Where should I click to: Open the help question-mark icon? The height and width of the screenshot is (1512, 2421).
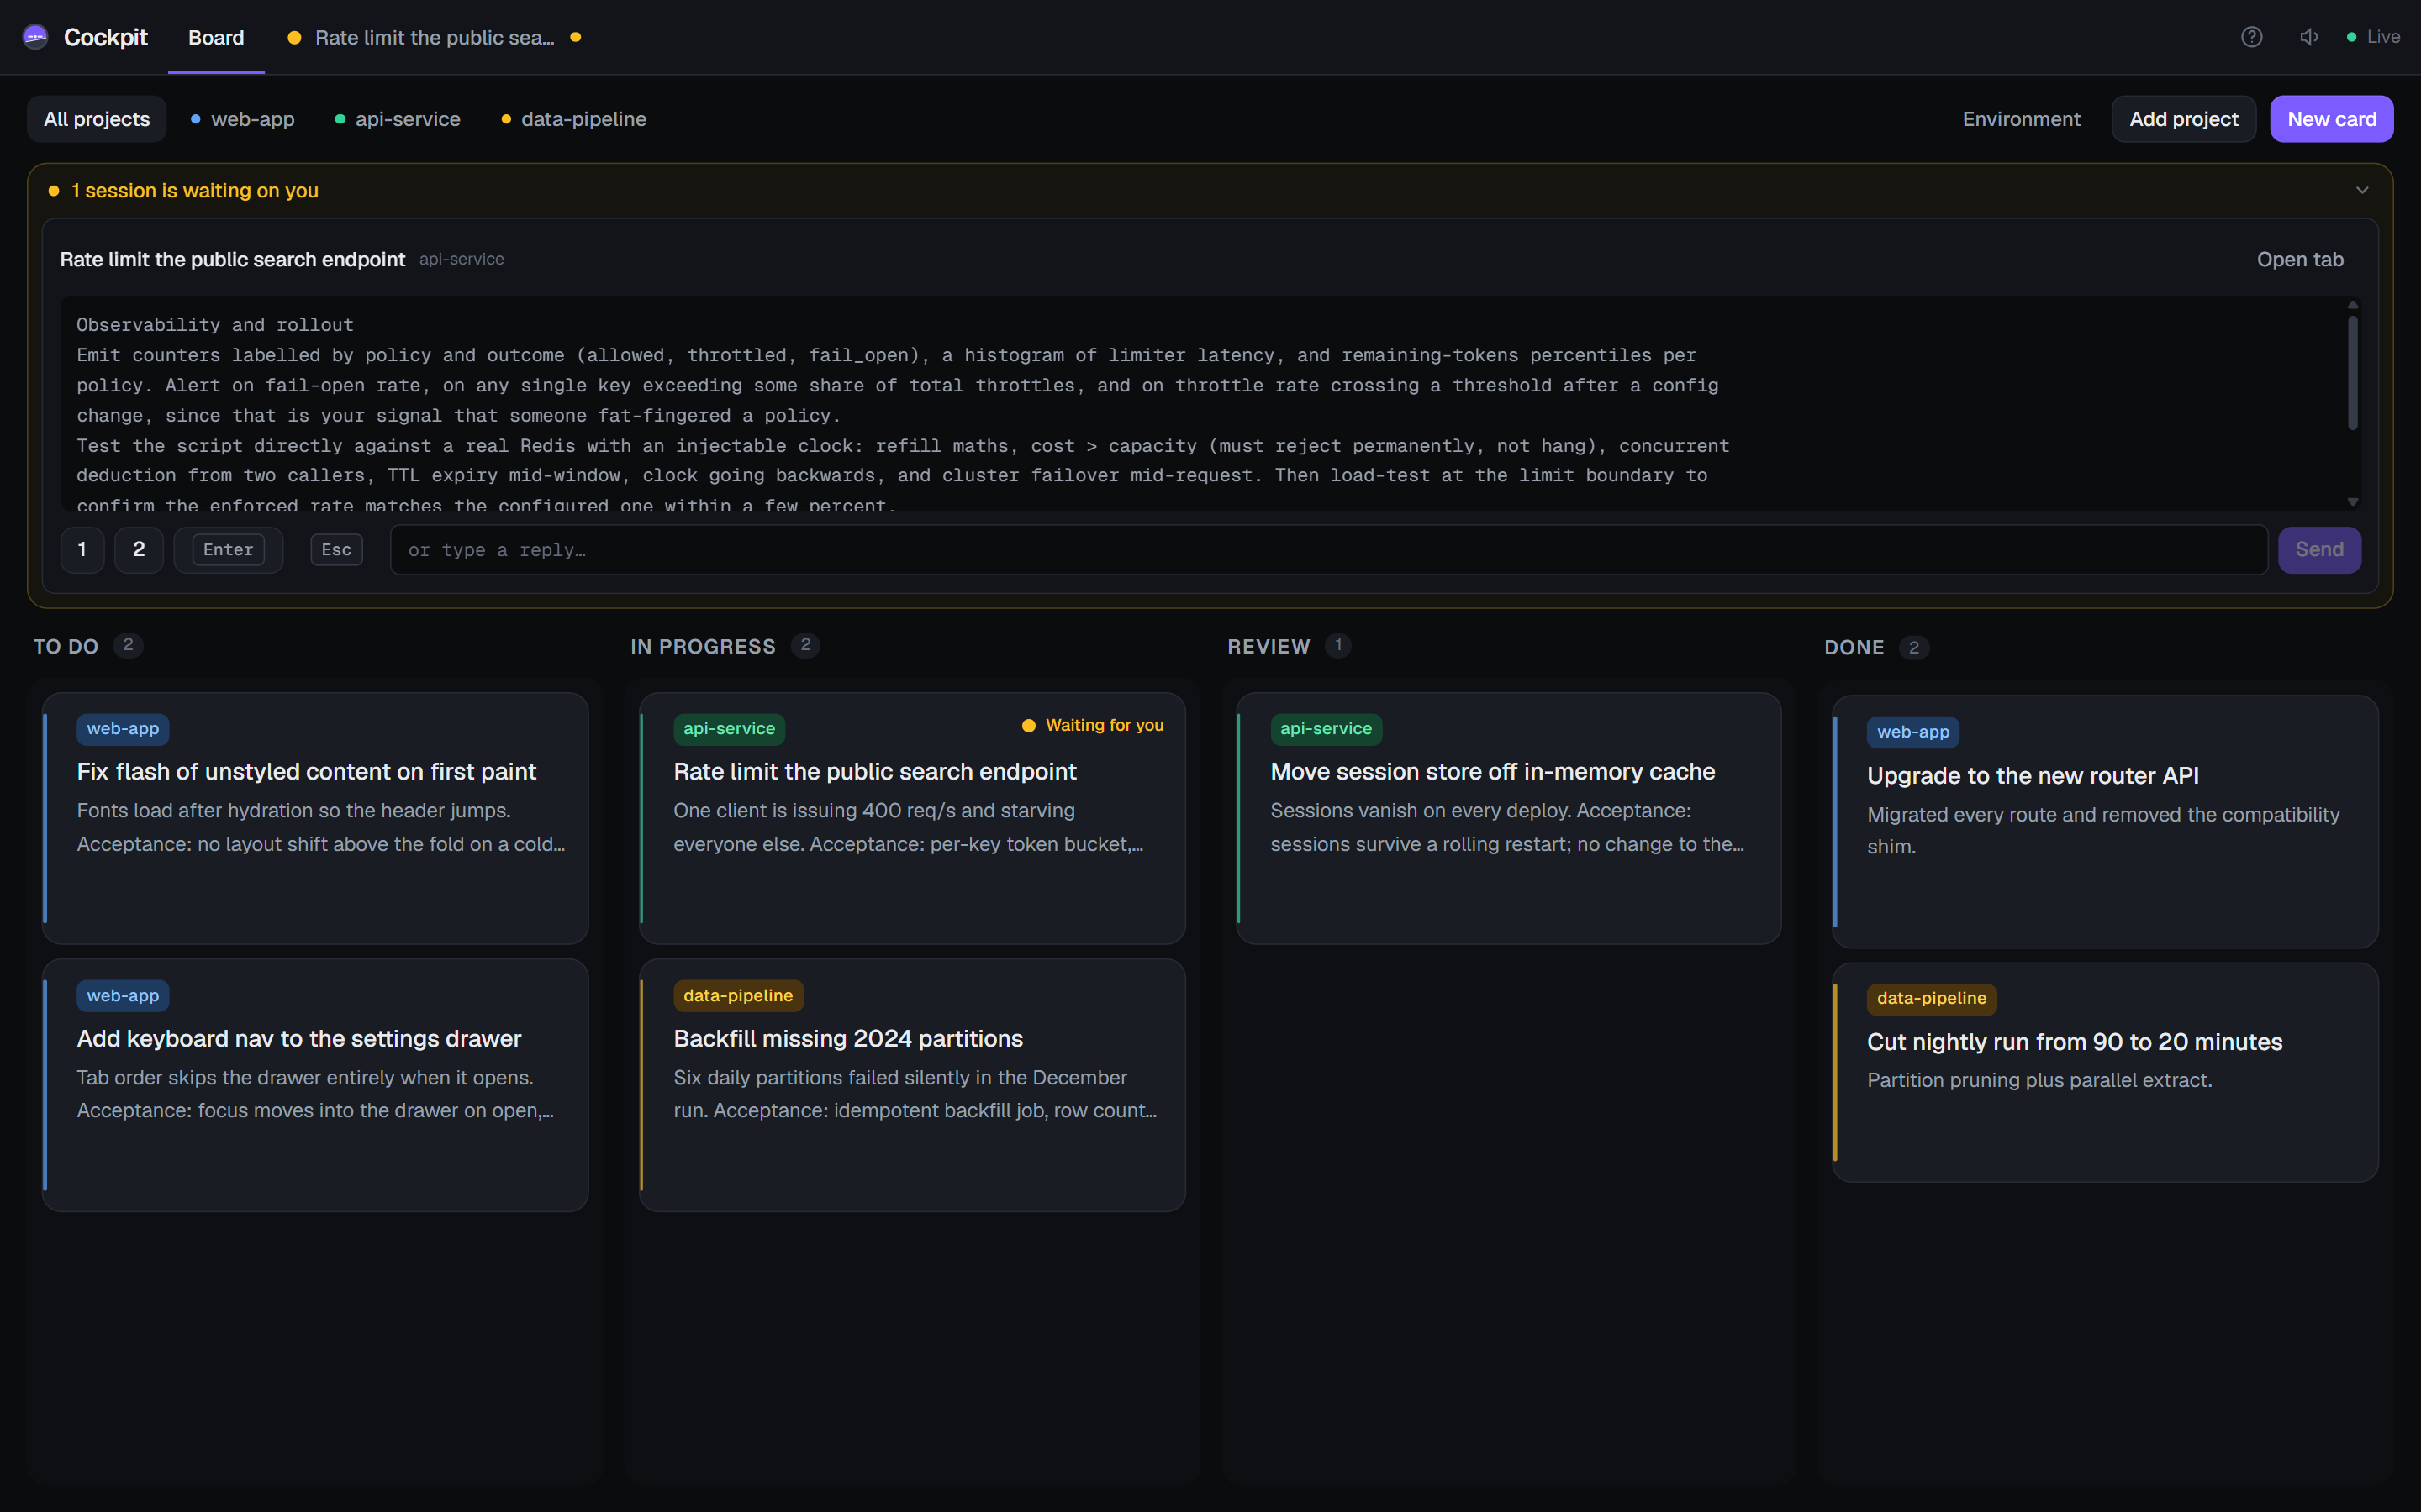click(x=2251, y=37)
